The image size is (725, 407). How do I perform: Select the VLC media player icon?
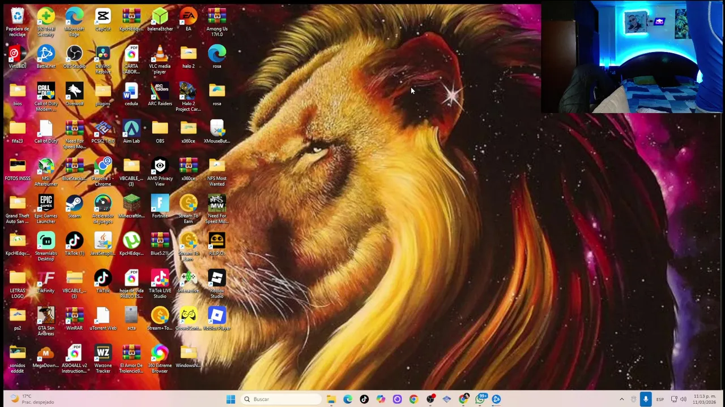160,59
